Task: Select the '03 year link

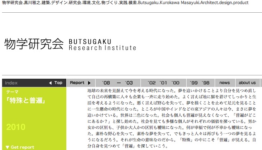Action: tap(129, 83)
